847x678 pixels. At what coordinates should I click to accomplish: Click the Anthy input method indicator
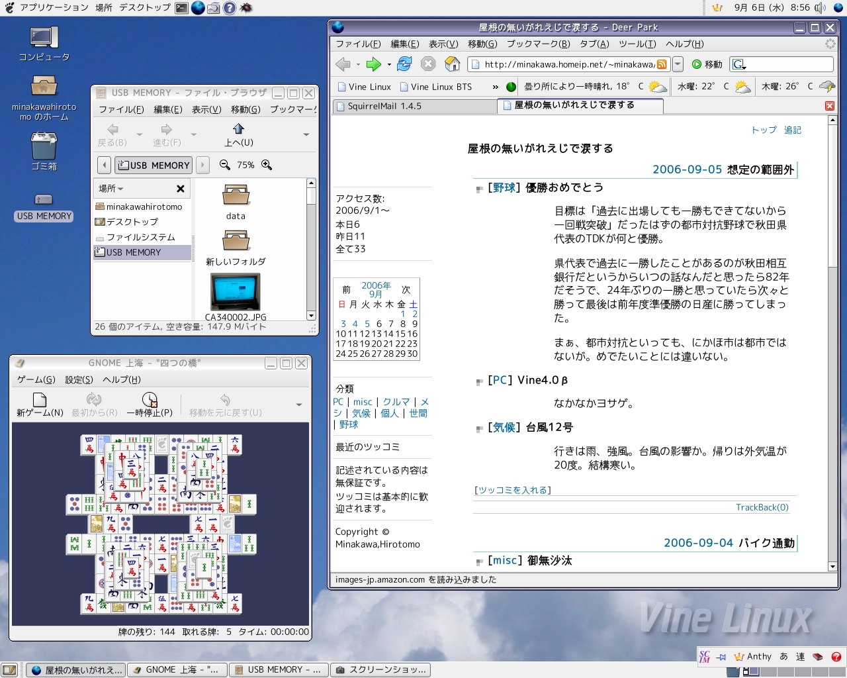coord(752,656)
